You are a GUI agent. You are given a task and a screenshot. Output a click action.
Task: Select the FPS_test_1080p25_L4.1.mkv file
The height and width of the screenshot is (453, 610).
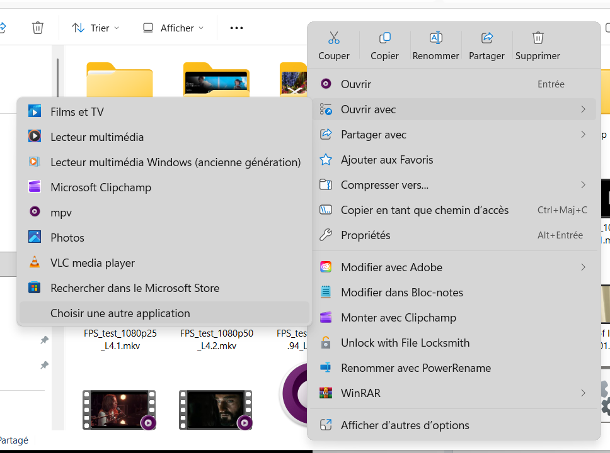tap(120, 339)
